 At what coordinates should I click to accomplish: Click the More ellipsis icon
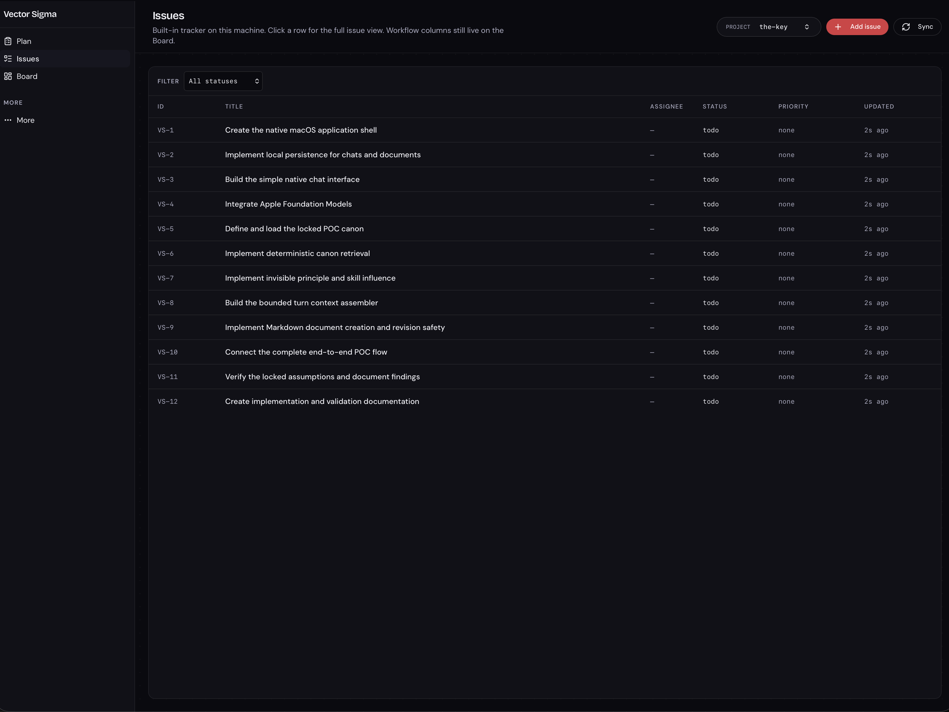[x=8, y=120]
